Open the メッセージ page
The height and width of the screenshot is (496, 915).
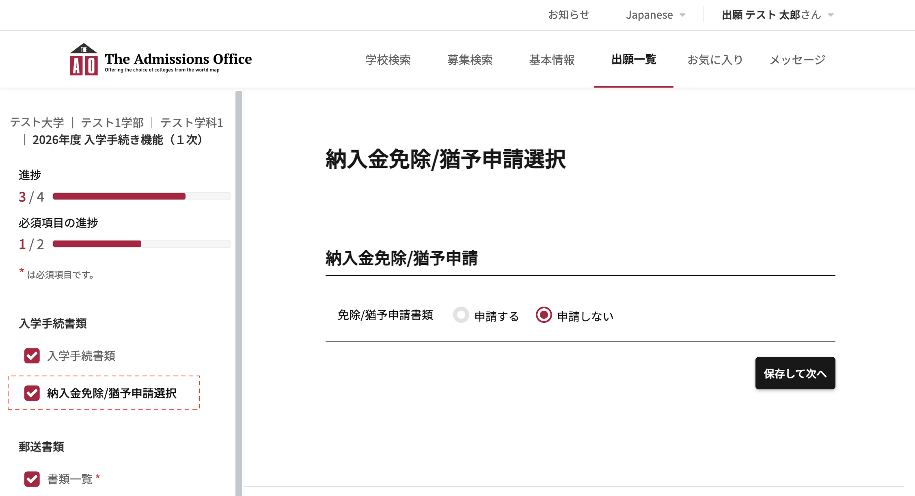tap(797, 60)
